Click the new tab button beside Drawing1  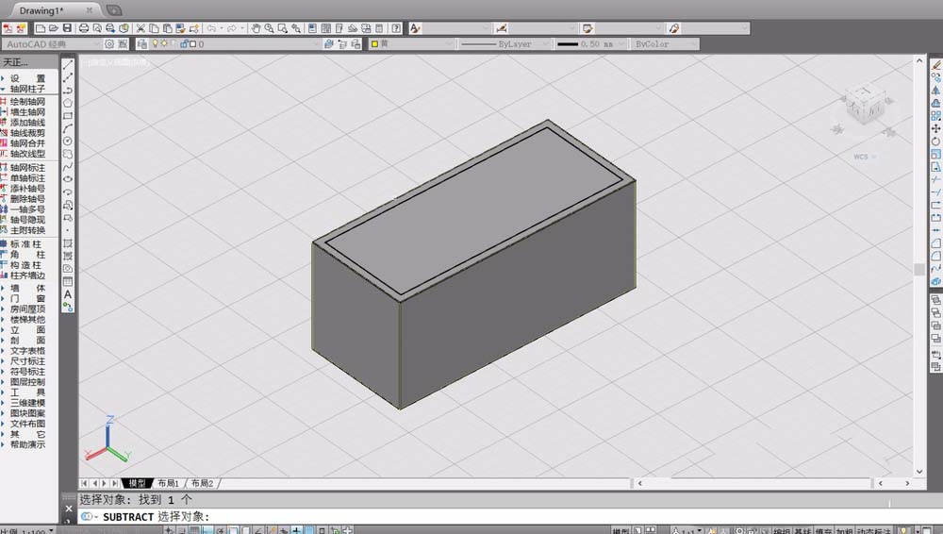114,10
